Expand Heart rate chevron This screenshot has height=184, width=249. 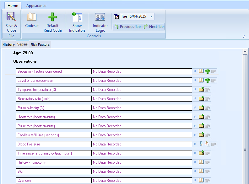point(195,117)
